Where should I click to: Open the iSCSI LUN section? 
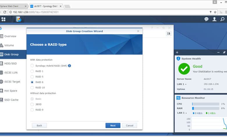pos(11,73)
